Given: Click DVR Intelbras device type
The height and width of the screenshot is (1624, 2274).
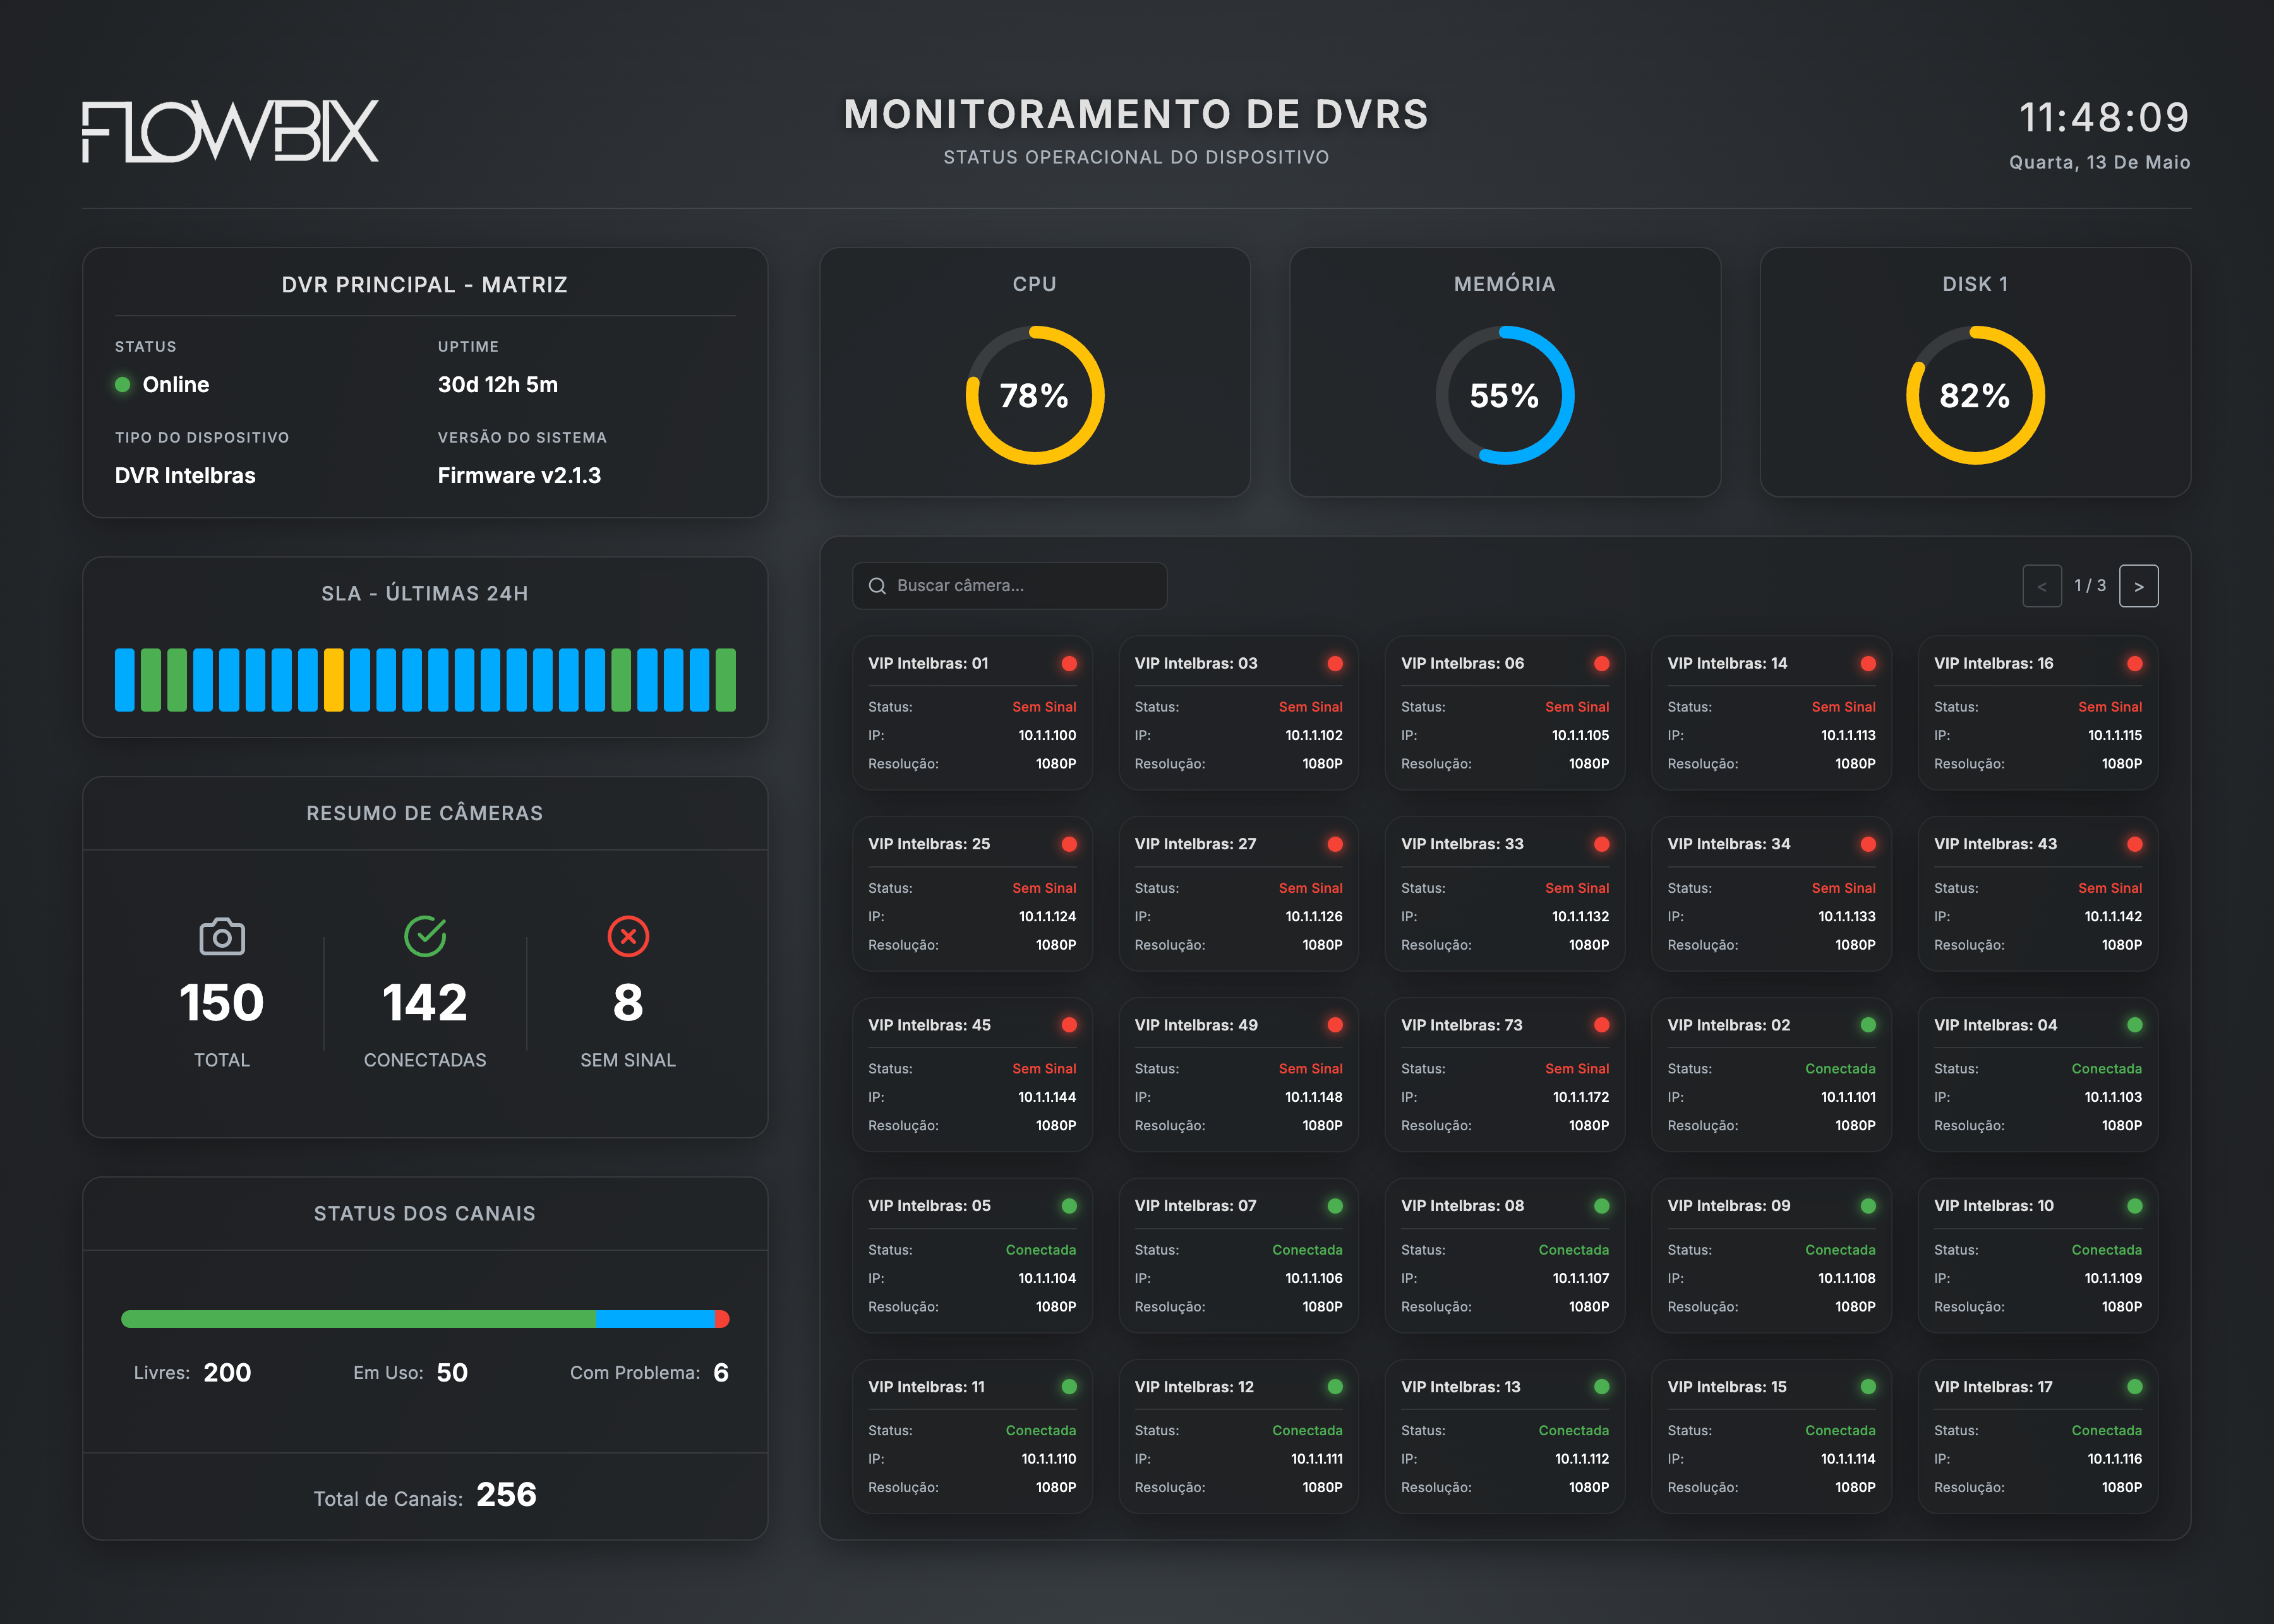Looking at the screenshot, I should (x=185, y=476).
